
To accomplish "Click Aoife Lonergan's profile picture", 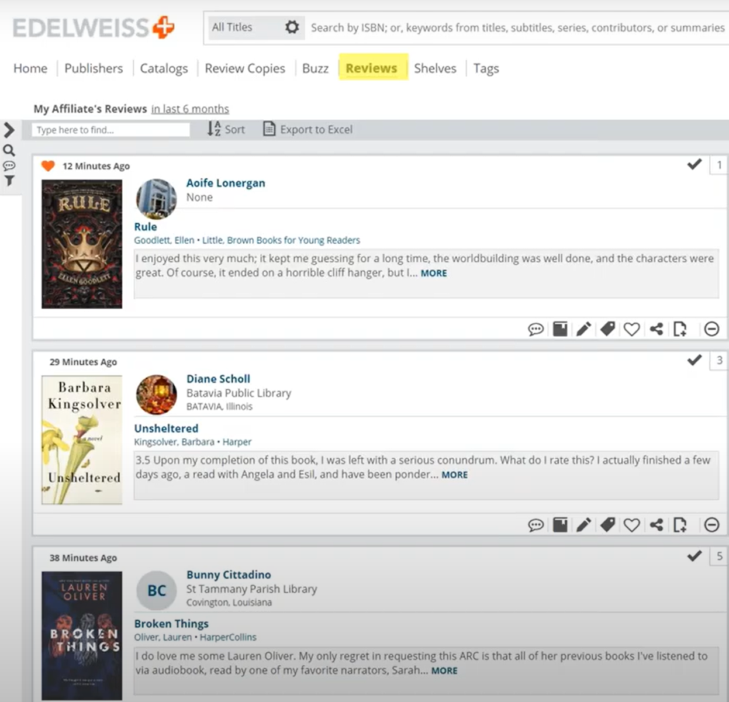I will pos(156,199).
